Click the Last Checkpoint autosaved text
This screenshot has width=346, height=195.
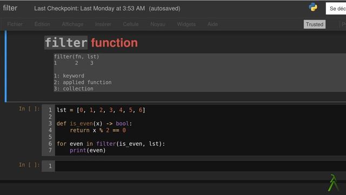pyautogui.click(x=107, y=9)
